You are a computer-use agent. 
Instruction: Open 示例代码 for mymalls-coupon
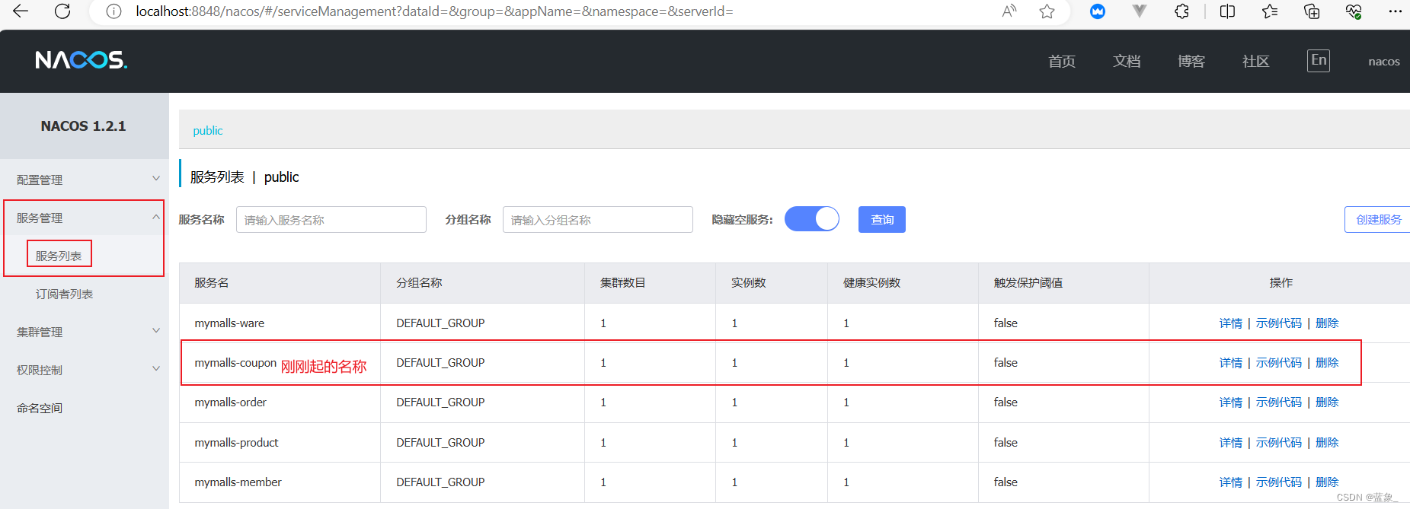(x=1279, y=363)
